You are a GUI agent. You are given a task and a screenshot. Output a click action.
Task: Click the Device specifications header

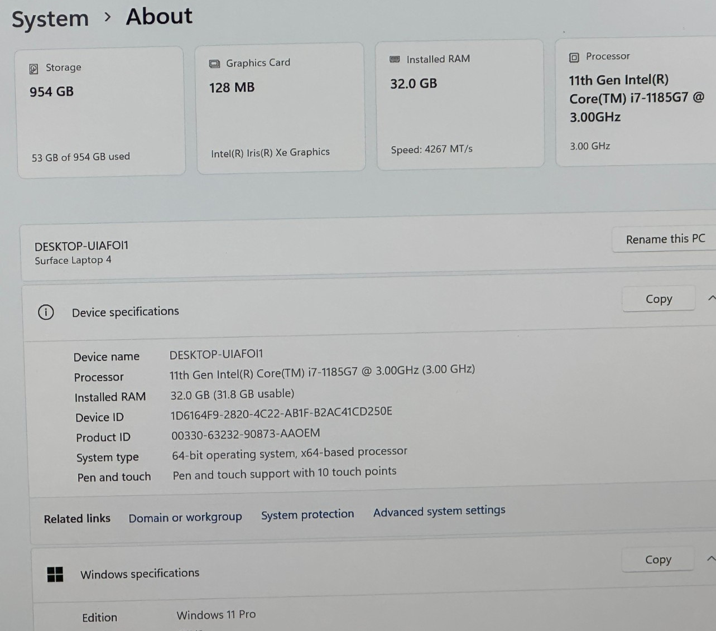[125, 312]
